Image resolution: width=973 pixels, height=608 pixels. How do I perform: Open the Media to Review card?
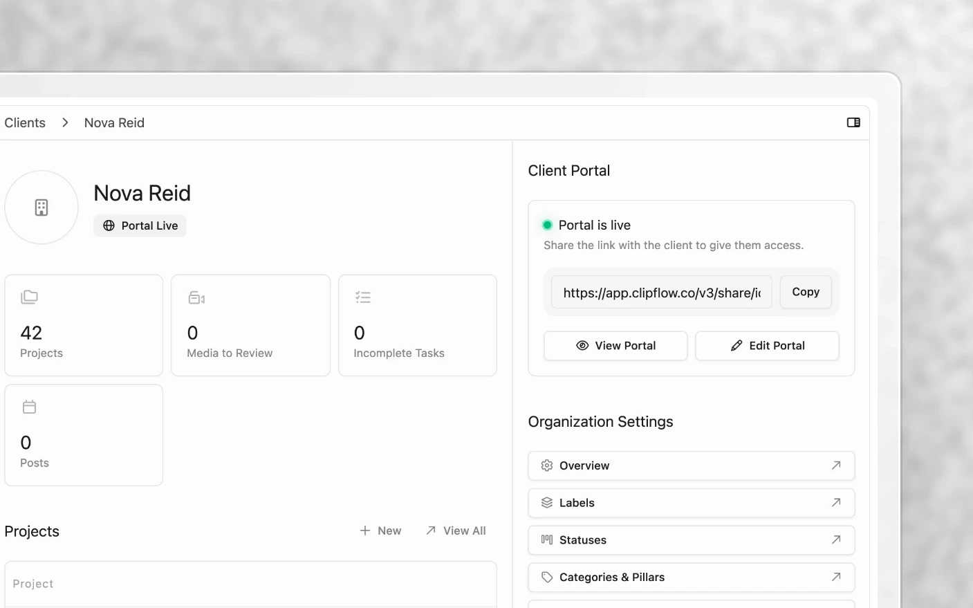(x=250, y=325)
